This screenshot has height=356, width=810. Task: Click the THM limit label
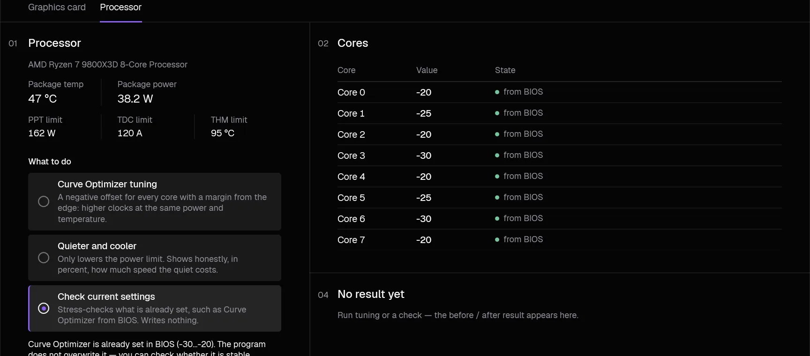pos(229,120)
